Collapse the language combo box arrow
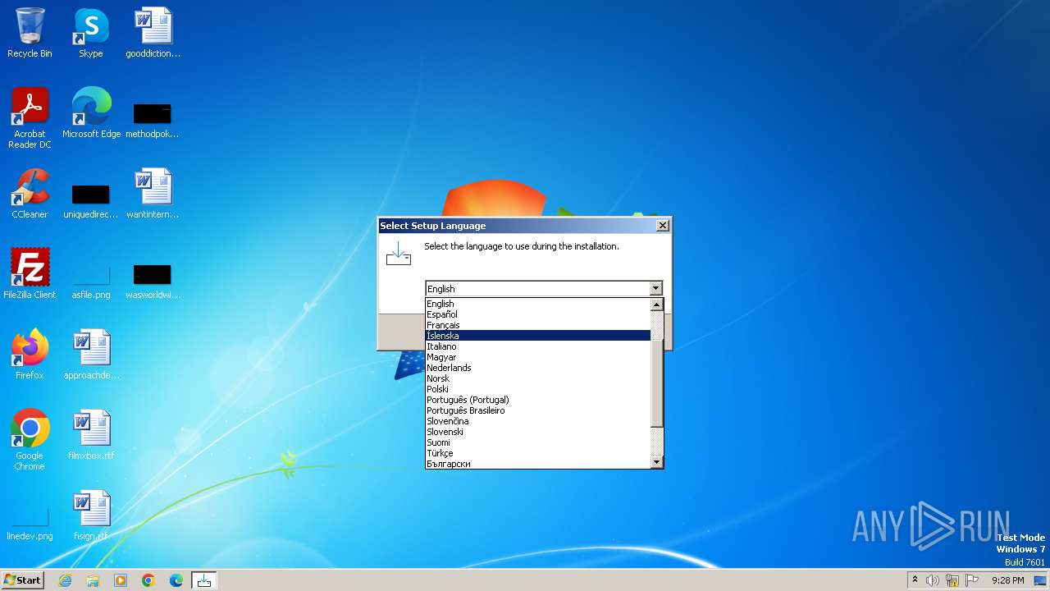Viewport: 1050px width, 591px height. [x=655, y=288]
